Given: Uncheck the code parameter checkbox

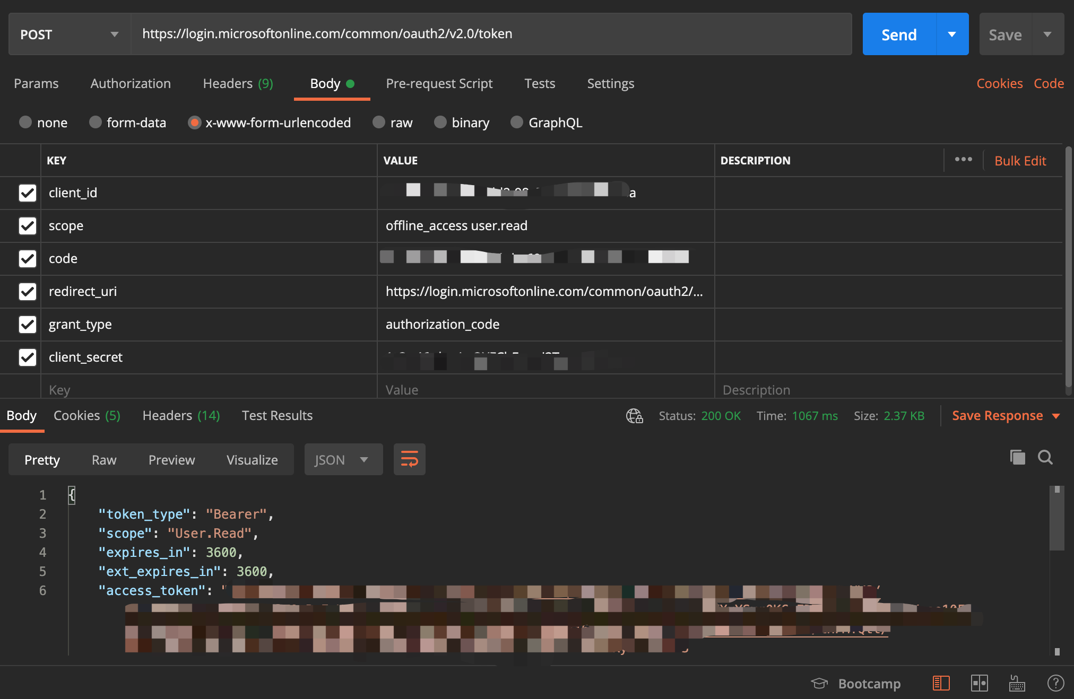Looking at the screenshot, I should (28, 258).
